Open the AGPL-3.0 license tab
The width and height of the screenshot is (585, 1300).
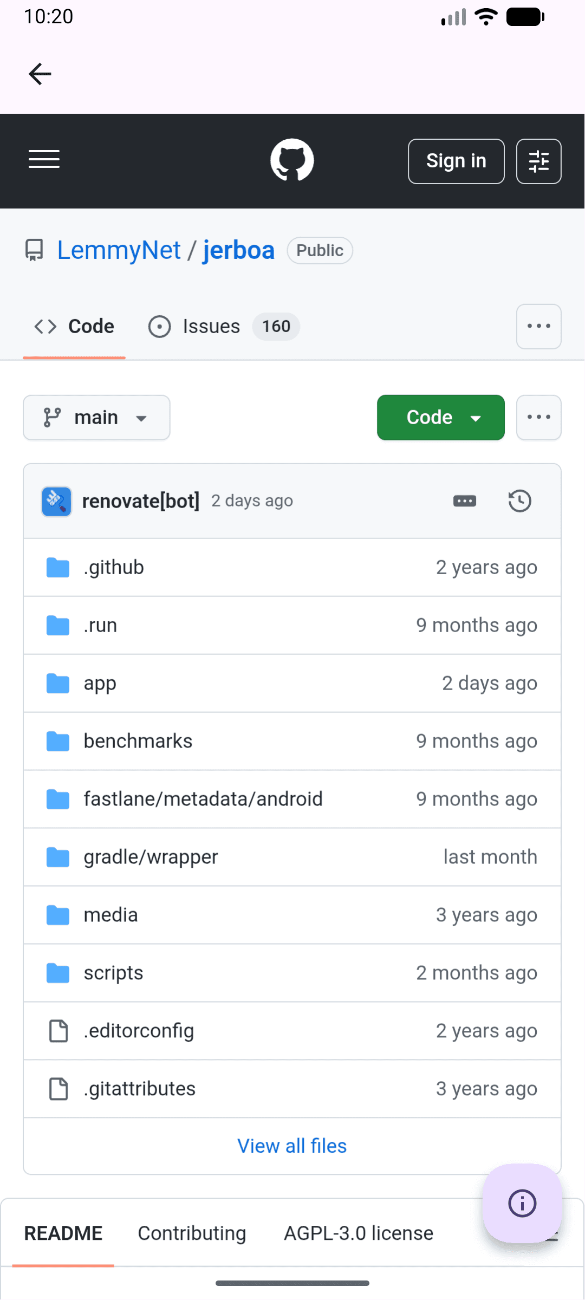(x=359, y=1233)
